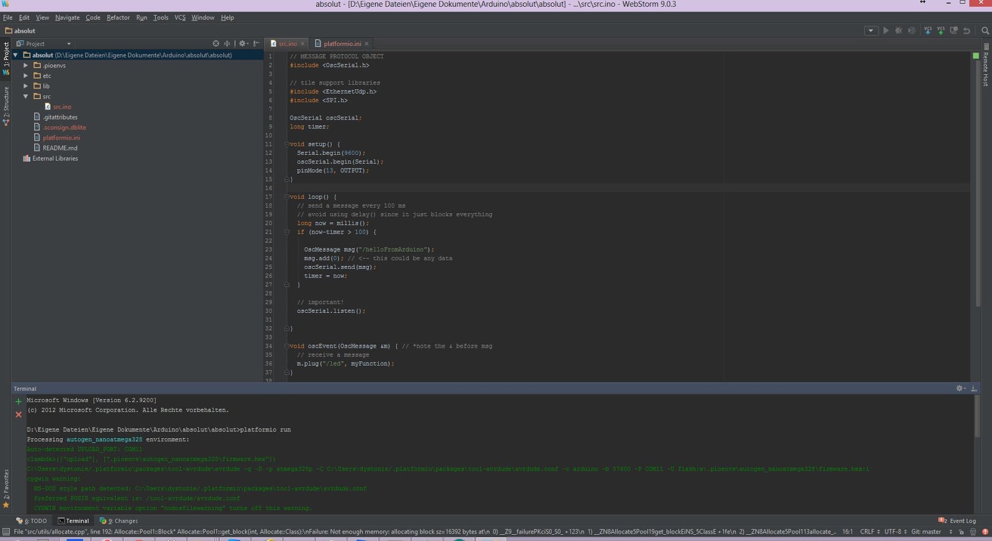
Task: Select External Libraries node
Action: click(x=51, y=159)
